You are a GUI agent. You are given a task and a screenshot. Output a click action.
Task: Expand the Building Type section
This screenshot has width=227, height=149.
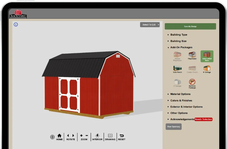[x=178, y=35]
